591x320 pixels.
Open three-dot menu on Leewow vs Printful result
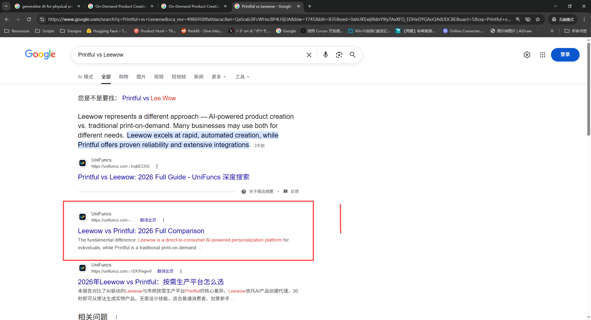coord(163,220)
